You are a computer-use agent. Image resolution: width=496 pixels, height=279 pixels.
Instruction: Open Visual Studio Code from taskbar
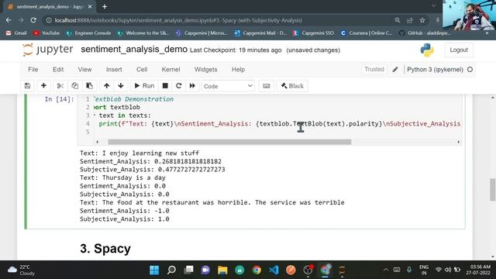pyautogui.click(x=274, y=270)
